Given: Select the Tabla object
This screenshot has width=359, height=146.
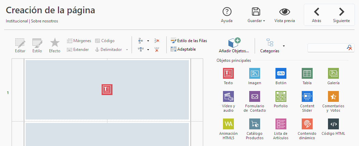Looking at the screenshot, I should pos(307,73).
